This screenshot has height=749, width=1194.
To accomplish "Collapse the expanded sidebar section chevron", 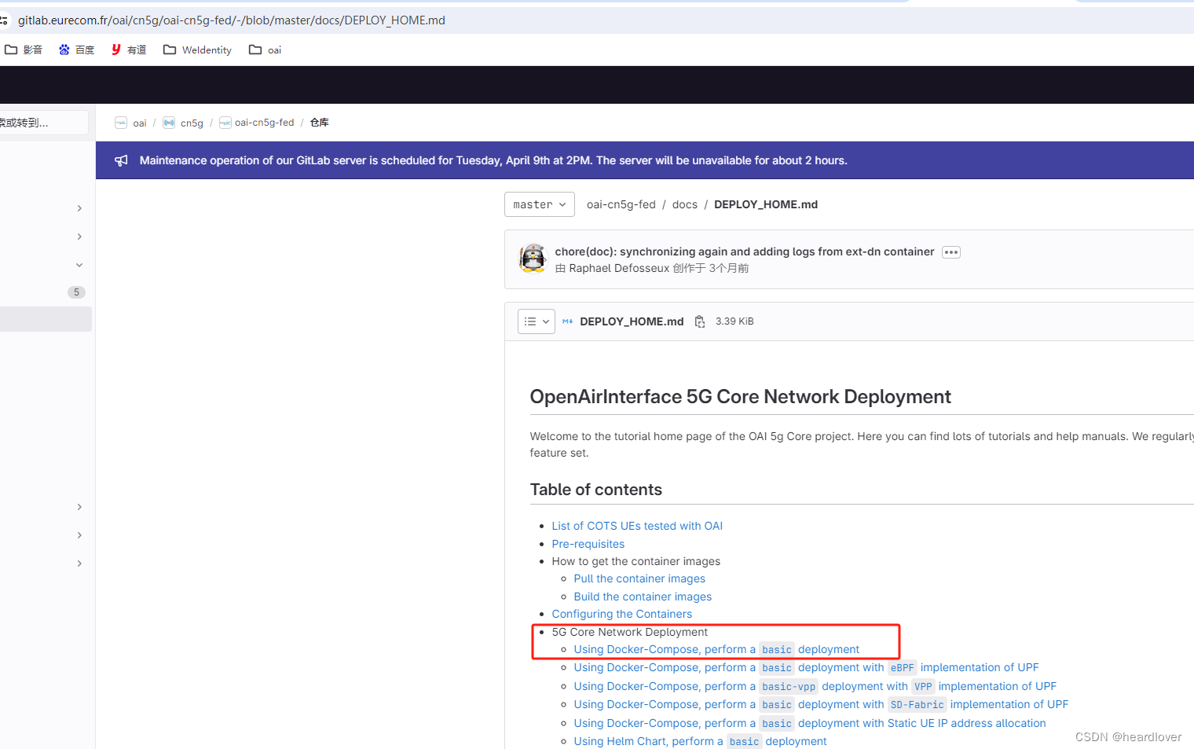I will [79, 265].
